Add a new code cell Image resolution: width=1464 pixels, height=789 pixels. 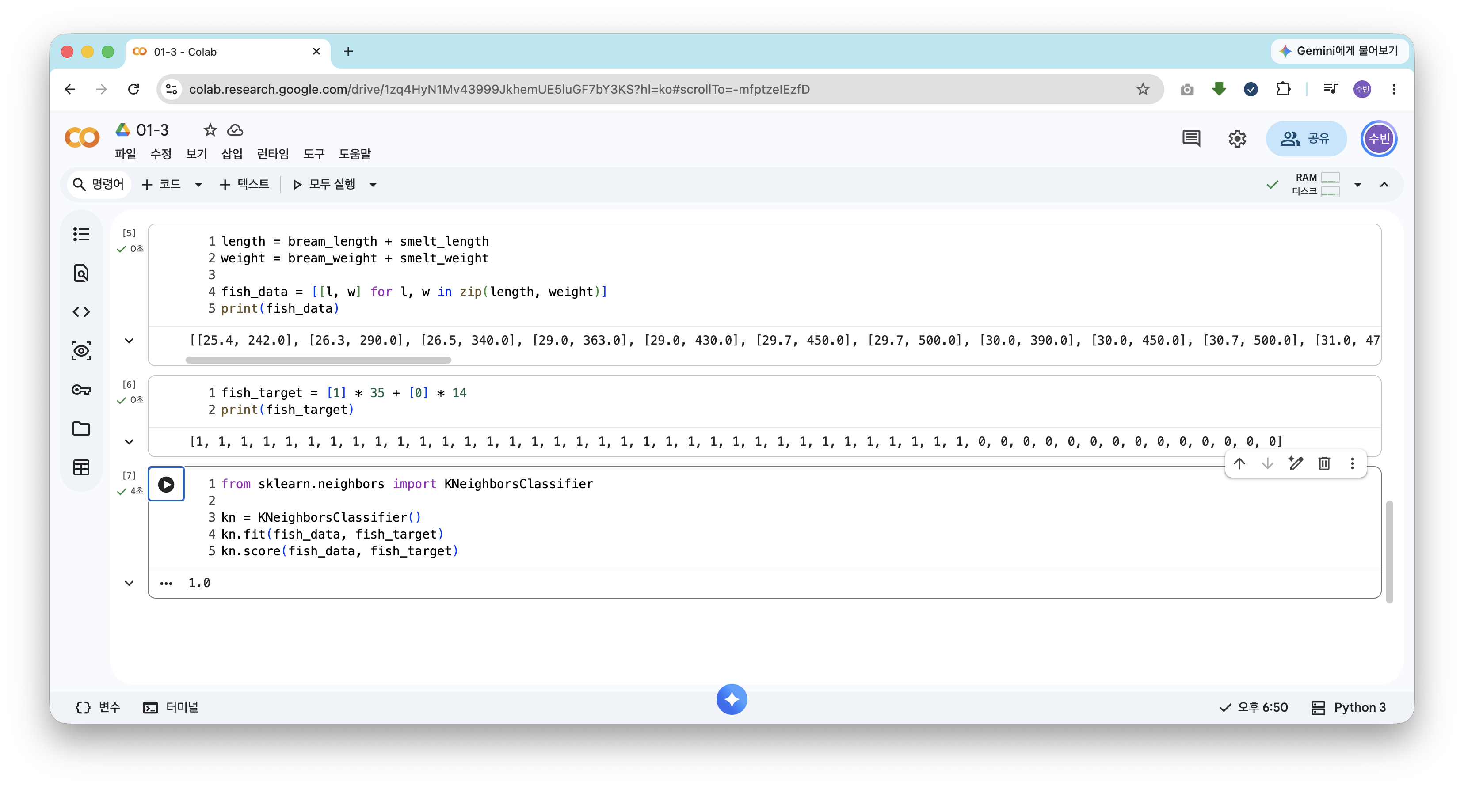click(x=161, y=185)
